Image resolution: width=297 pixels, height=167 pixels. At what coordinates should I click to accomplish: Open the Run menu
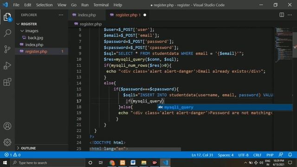[85, 5]
